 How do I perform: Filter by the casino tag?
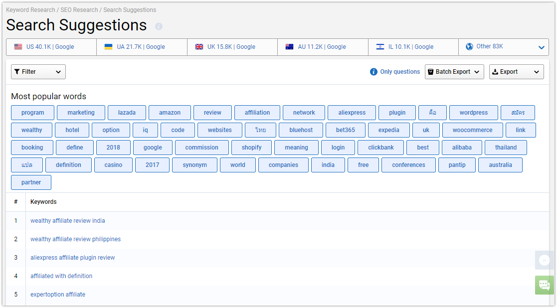tap(113, 164)
